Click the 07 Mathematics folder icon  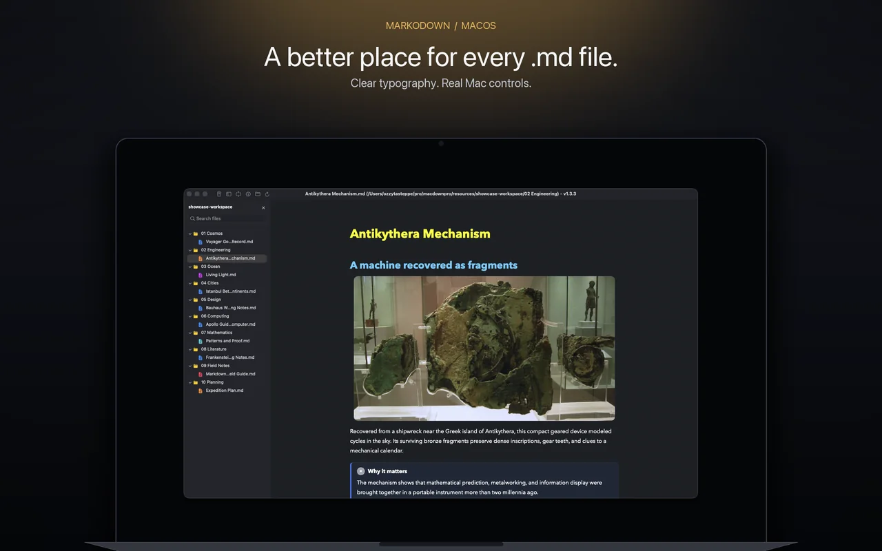coord(196,333)
